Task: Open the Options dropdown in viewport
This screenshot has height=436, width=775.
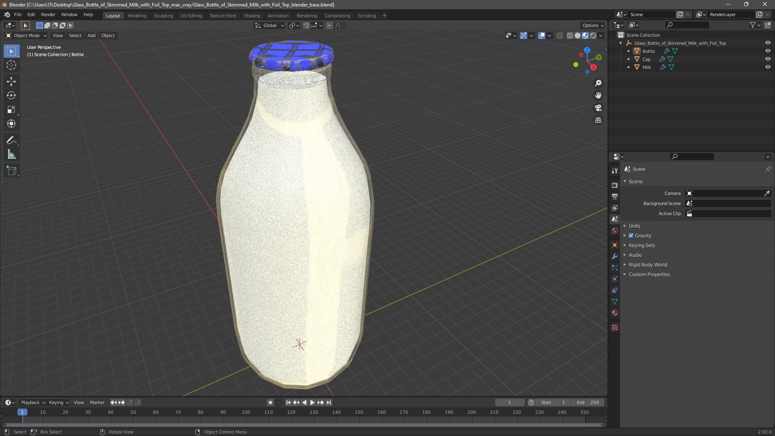Action: [x=593, y=25]
